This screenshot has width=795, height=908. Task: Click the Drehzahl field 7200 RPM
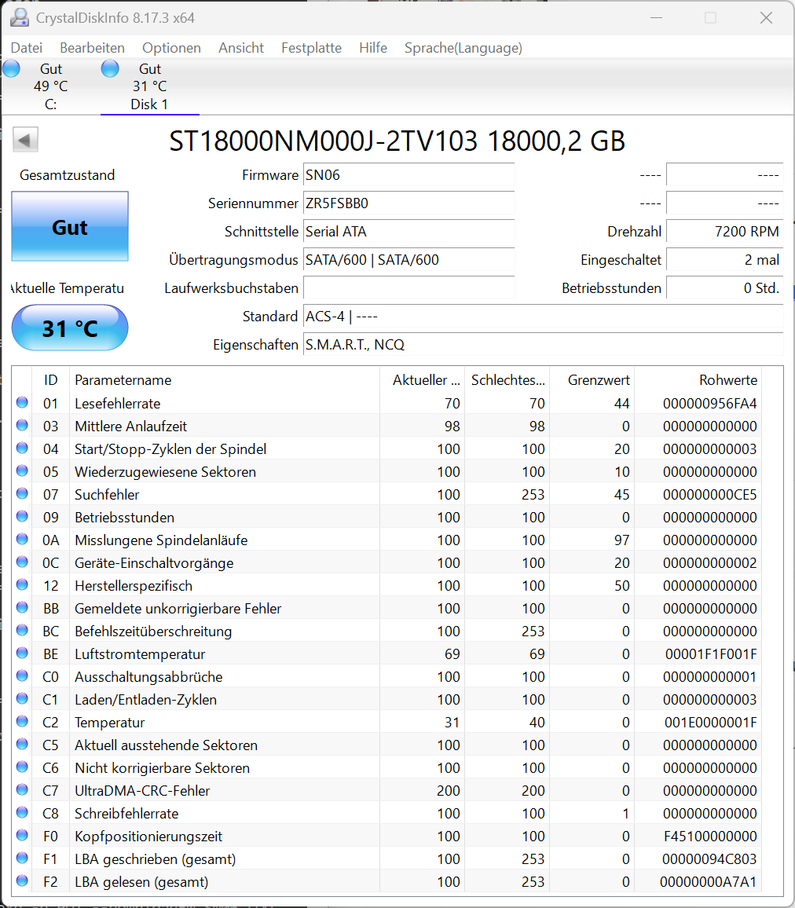[x=725, y=232]
